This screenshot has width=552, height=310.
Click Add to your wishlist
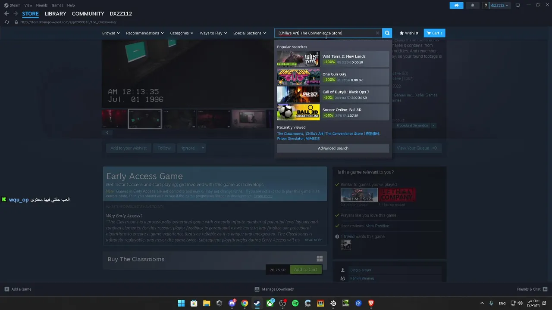click(129, 148)
